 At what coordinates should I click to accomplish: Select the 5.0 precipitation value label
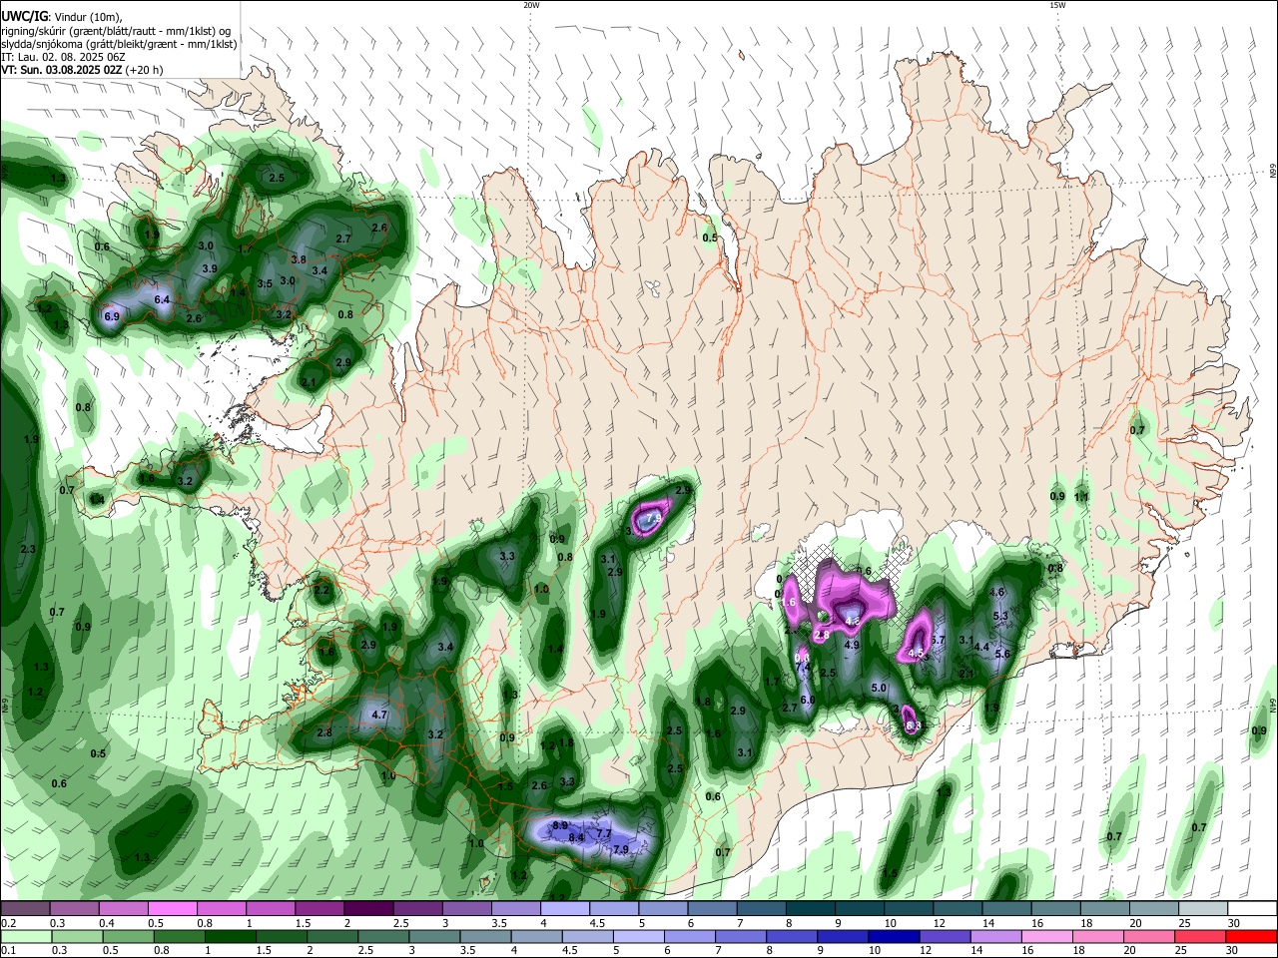879,688
